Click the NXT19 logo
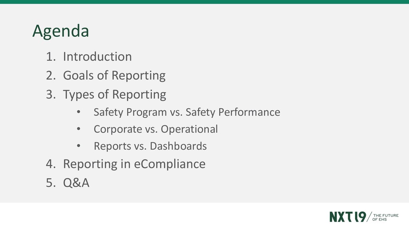The width and height of the screenshot is (409, 230). click(x=348, y=217)
